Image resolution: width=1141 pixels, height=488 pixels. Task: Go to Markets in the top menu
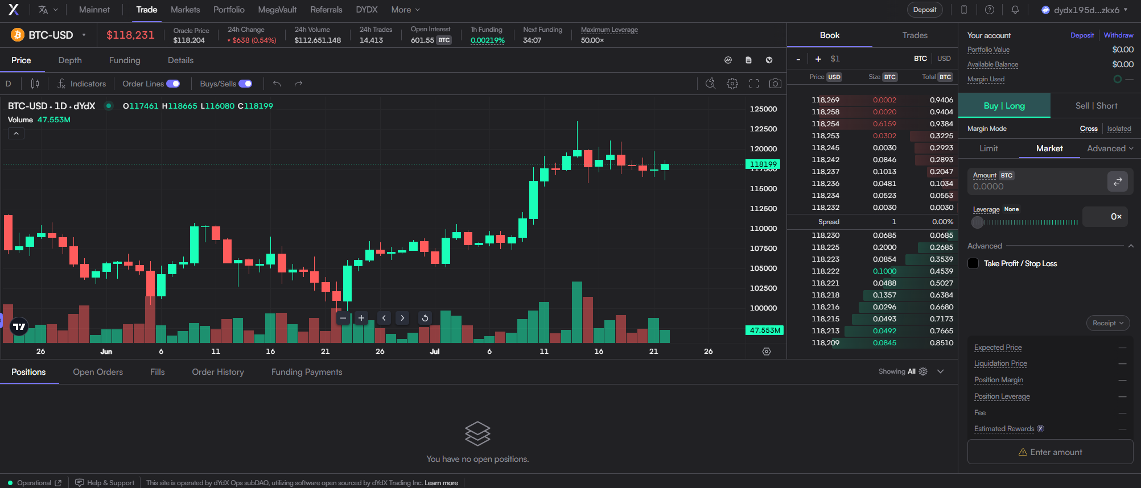tap(185, 10)
